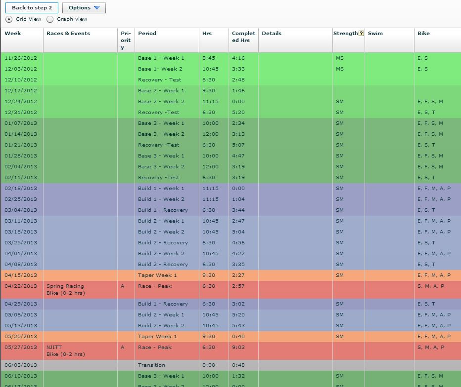Viewport: 461px width, 387px height.
Task: Click the 5:07 completed hours for 01/21/2013
Action: point(238,145)
